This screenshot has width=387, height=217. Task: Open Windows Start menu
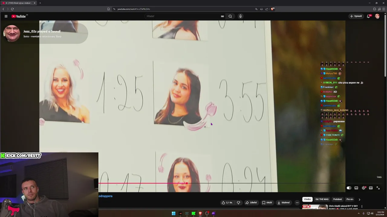174,213
